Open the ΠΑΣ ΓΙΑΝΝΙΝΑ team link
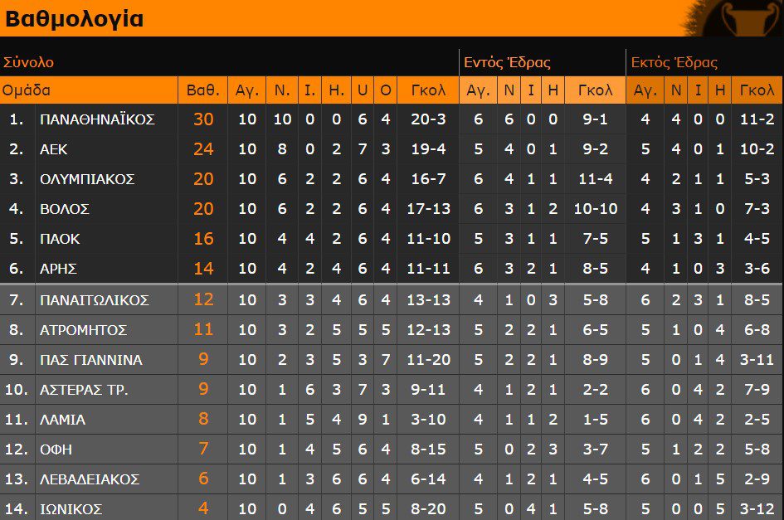 coord(90,360)
